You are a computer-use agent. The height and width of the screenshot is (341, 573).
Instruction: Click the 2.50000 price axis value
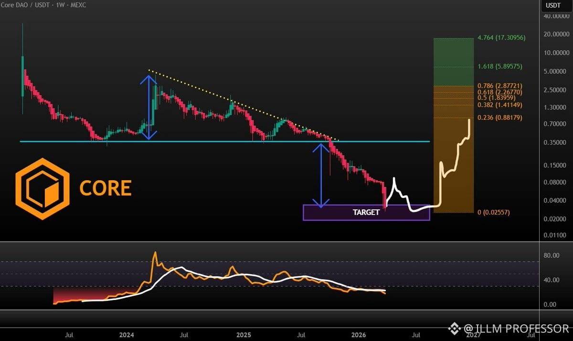click(556, 90)
